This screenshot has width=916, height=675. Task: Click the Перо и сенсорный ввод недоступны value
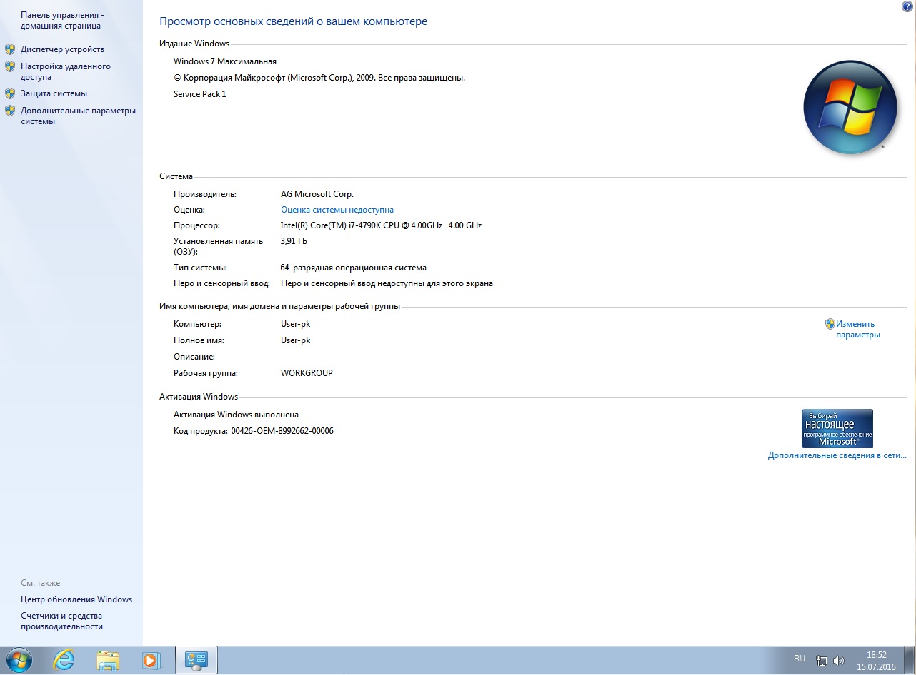(x=387, y=283)
